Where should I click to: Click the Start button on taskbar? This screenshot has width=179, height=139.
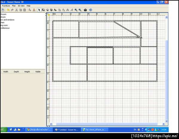4,130
